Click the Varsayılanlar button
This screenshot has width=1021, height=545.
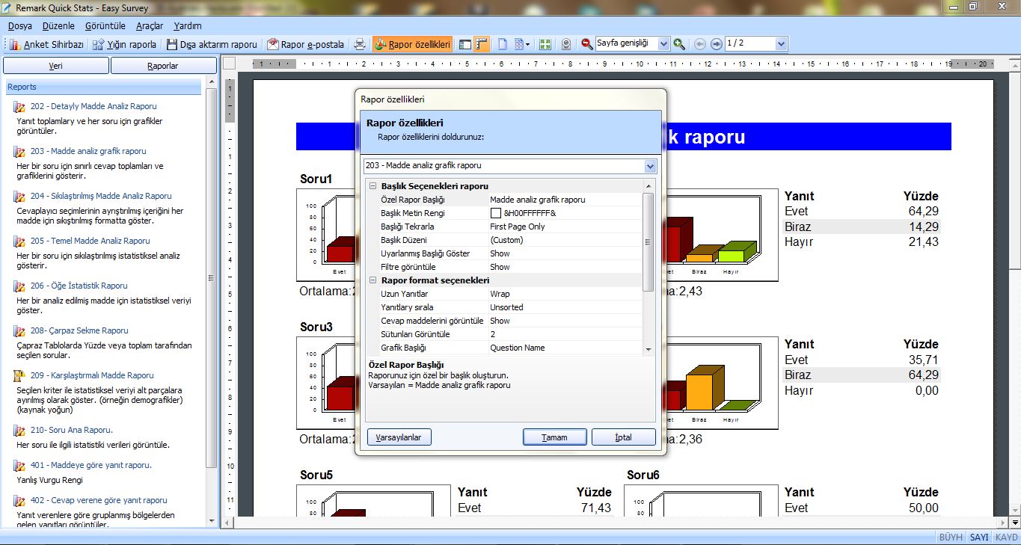[399, 437]
